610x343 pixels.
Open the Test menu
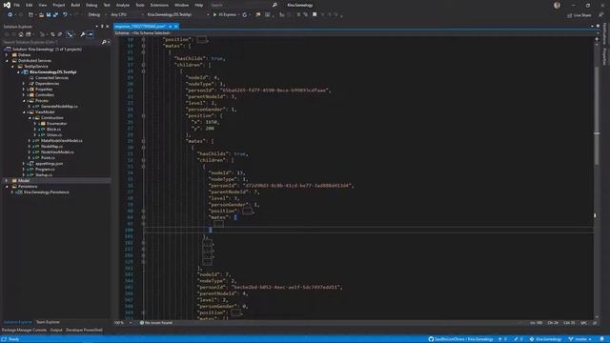(107, 5)
